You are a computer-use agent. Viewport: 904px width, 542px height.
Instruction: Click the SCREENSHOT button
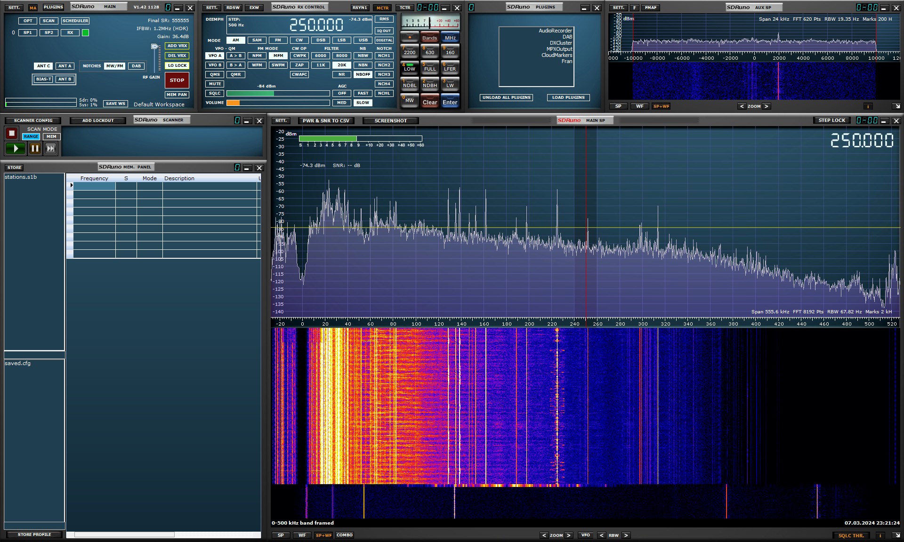390,121
